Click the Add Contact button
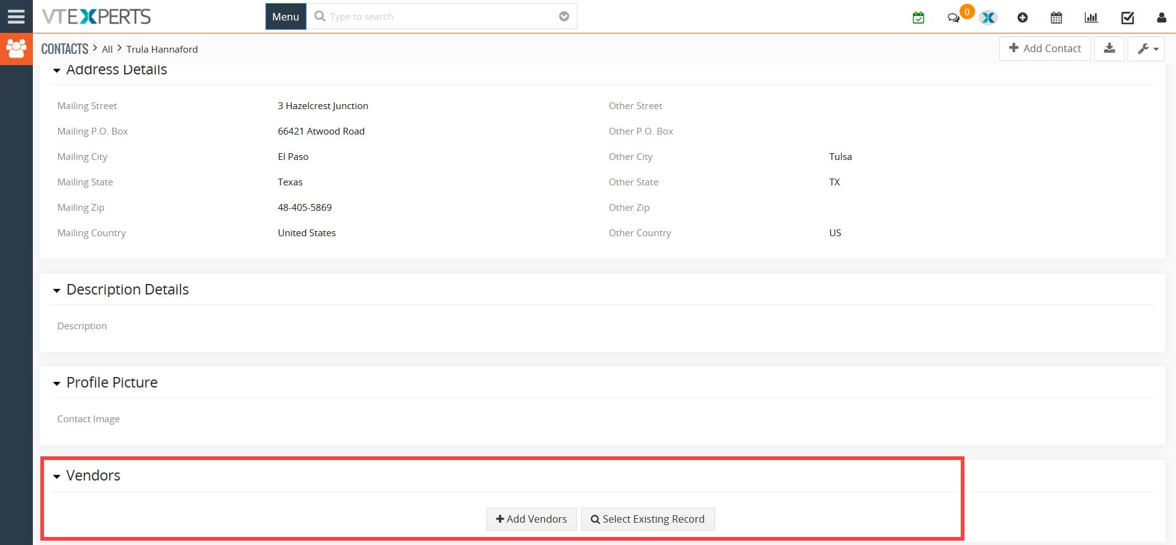Screen dimensions: 1176x545 1045,48
